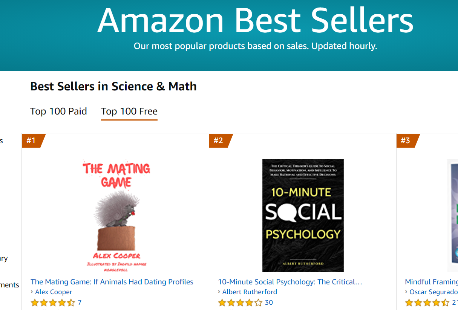Open the 30 reviews for 10-Minute Social Psychology

(269, 302)
